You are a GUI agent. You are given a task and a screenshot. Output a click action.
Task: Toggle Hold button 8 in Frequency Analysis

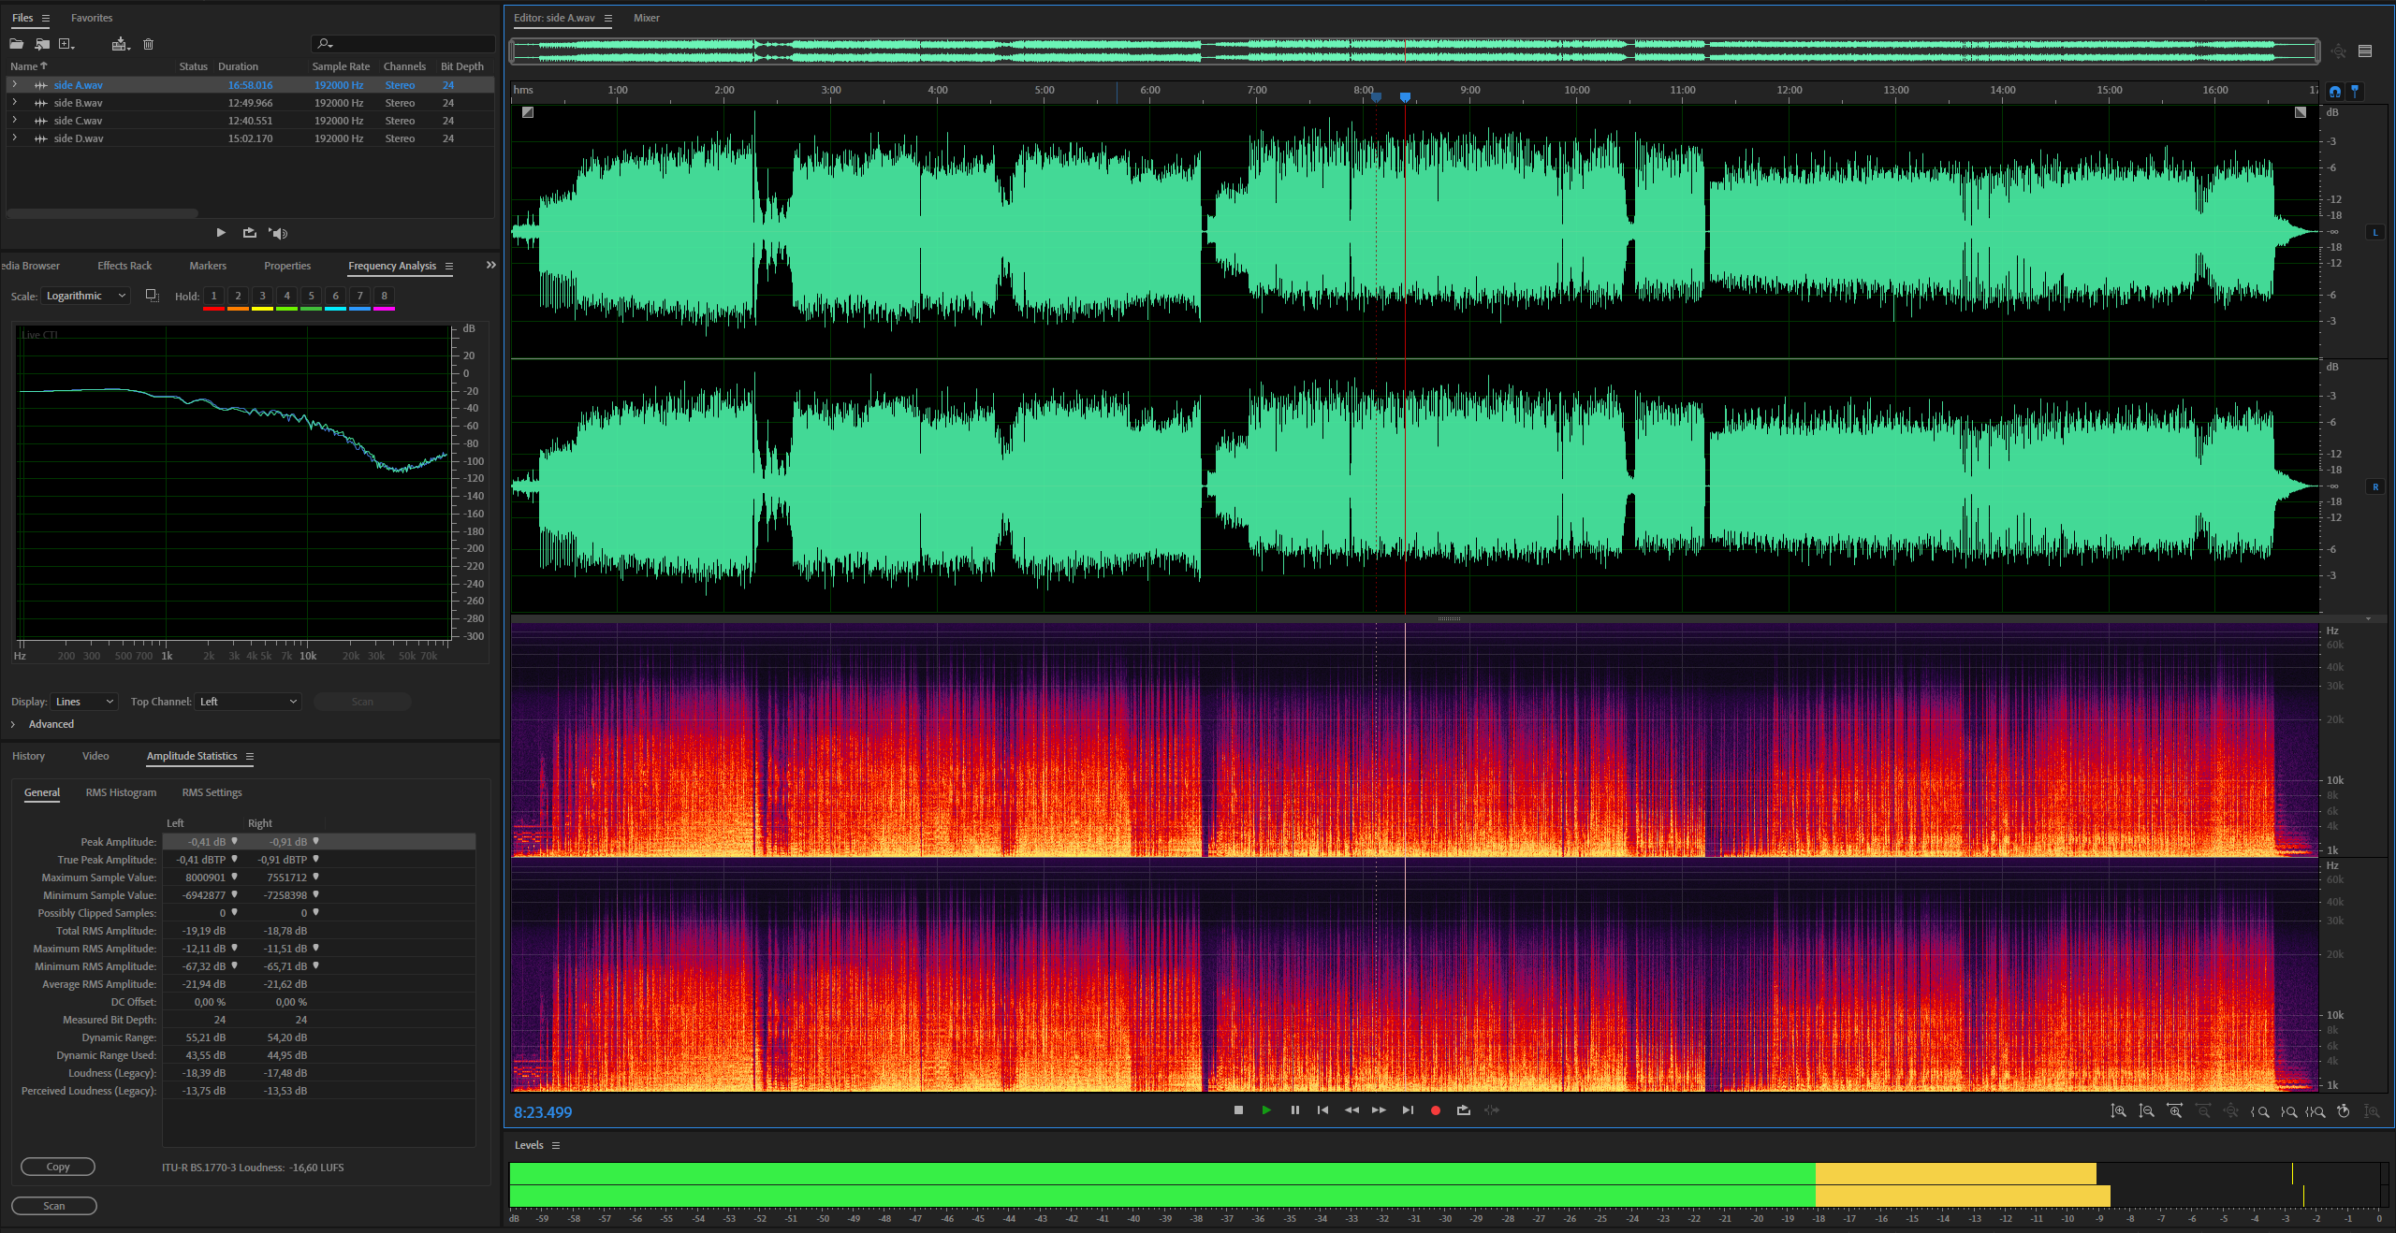[x=384, y=296]
